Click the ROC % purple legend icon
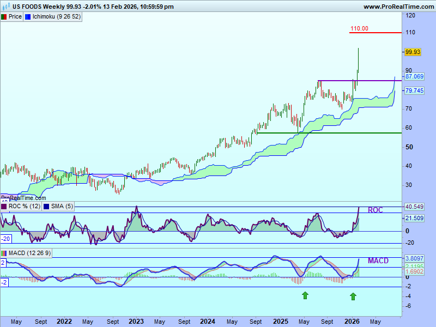436x327 pixels. 4,207
